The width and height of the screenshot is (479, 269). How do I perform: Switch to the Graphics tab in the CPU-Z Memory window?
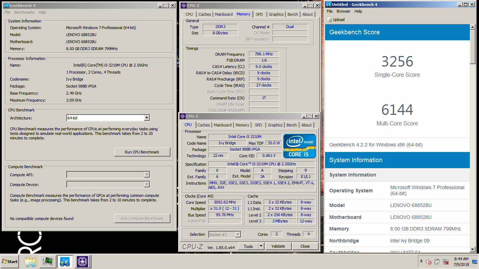point(276,14)
